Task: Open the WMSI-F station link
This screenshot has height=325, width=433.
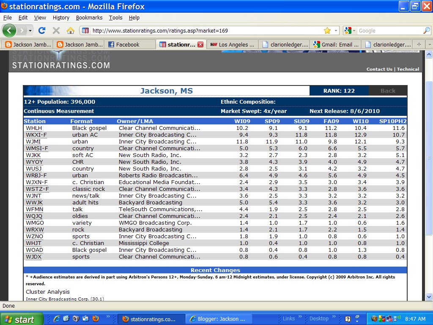Action: pos(37,149)
